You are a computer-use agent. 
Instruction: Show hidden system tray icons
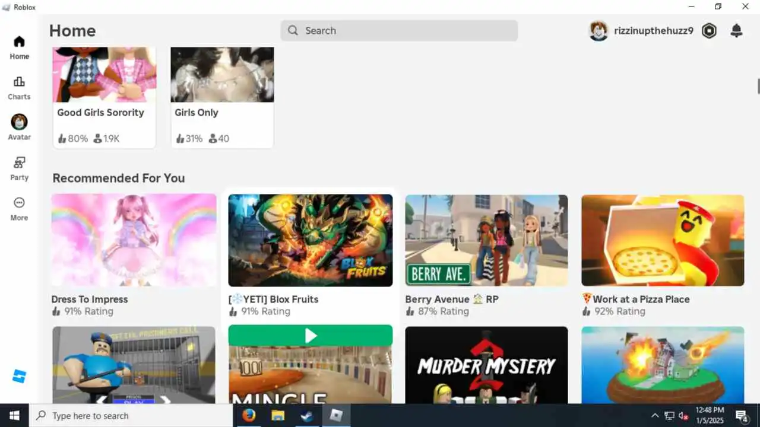655,416
